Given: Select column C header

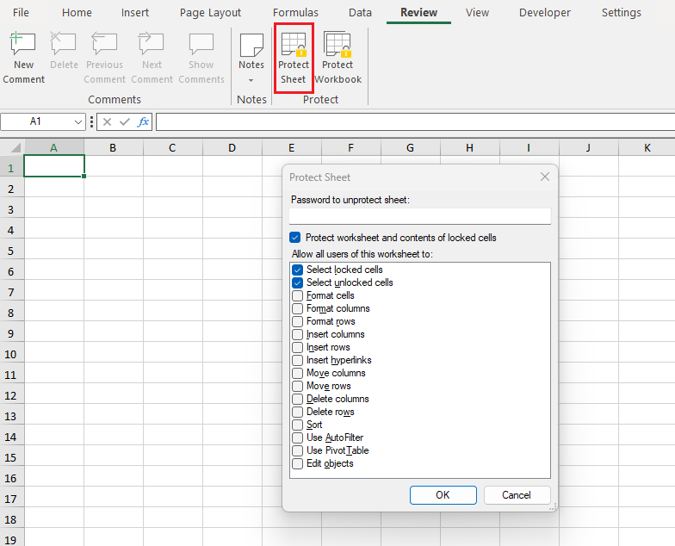Looking at the screenshot, I should click(x=172, y=148).
